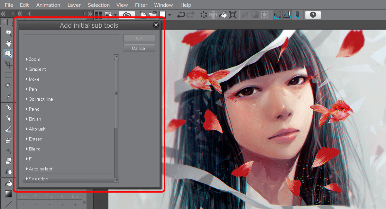
Task: Click the Show border of selection icon
Action: (x=264, y=15)
